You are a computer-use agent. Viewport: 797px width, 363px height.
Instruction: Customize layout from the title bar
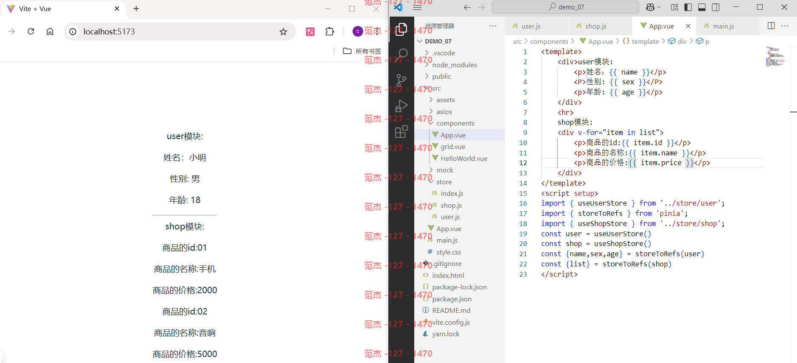pos(675,7)
